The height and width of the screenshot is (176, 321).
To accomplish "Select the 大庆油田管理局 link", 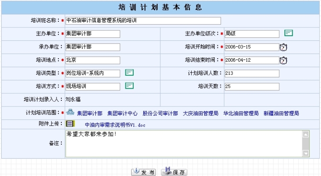I will coord(200,113).
